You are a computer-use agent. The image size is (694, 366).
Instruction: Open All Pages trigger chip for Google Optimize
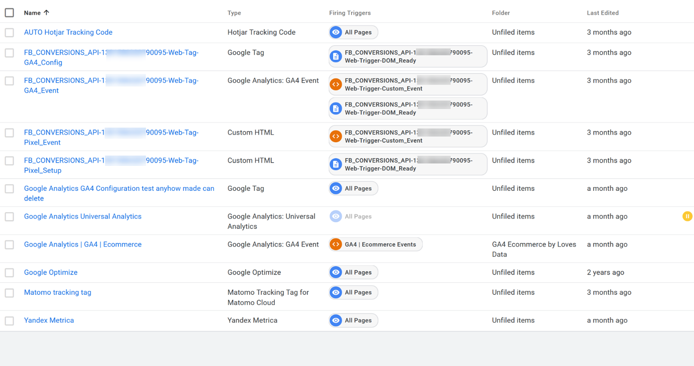[x=353, y=272]
